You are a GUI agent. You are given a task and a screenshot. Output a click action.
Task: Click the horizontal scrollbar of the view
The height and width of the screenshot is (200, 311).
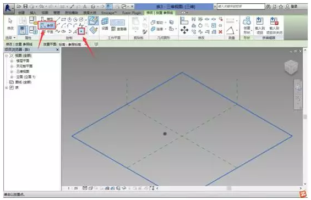[x=229, y=188]
